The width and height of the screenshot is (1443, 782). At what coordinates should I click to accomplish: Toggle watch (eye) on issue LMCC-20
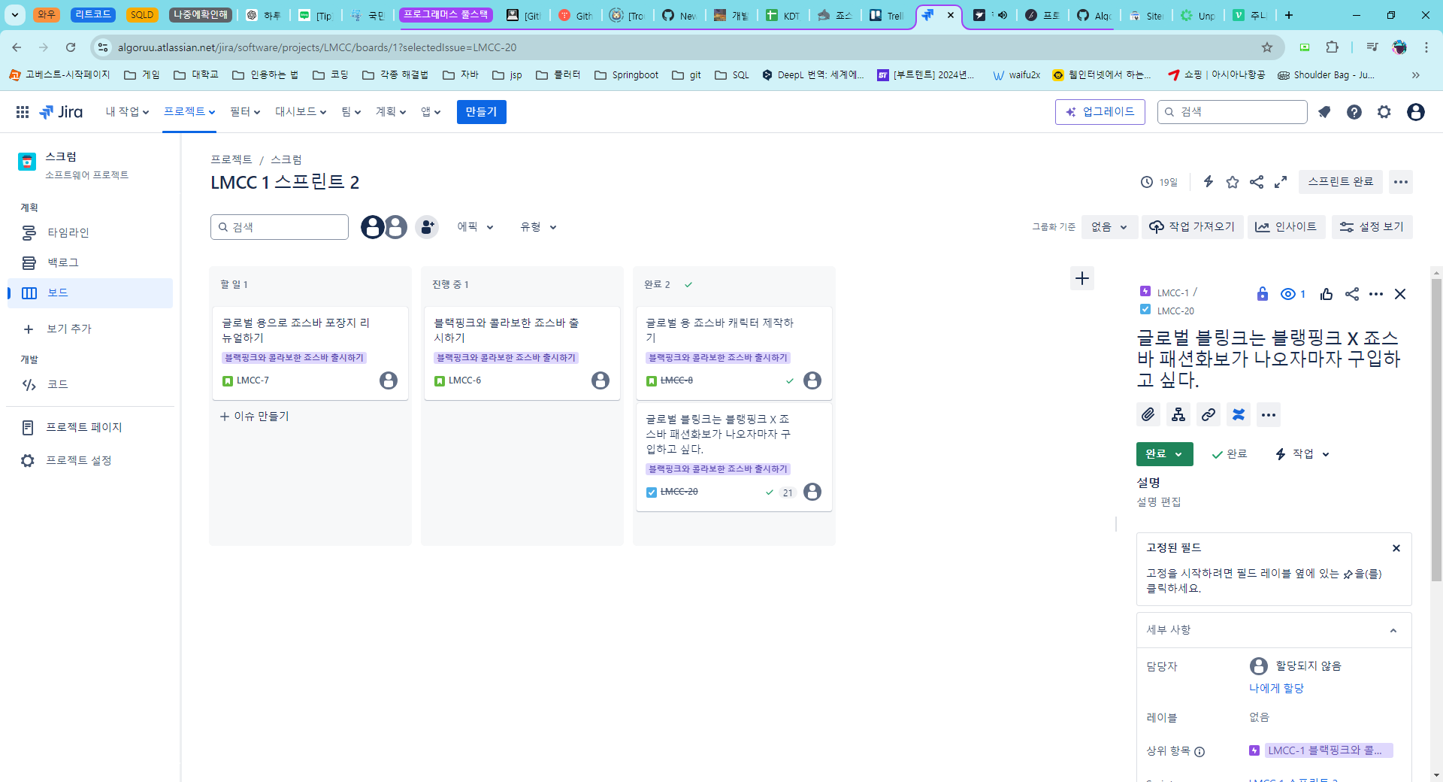pos(1293,294)
